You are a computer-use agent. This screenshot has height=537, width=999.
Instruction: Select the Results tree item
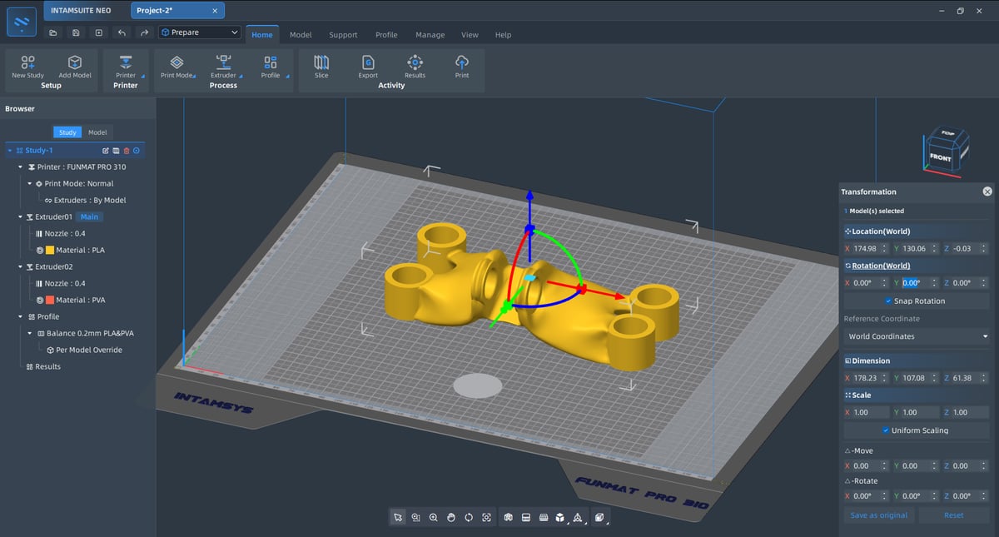point(47,367)
